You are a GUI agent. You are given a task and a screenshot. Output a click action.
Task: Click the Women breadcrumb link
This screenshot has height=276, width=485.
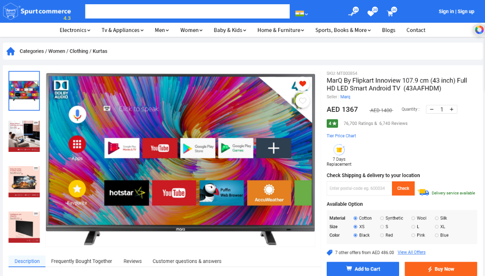coord(56,51)
